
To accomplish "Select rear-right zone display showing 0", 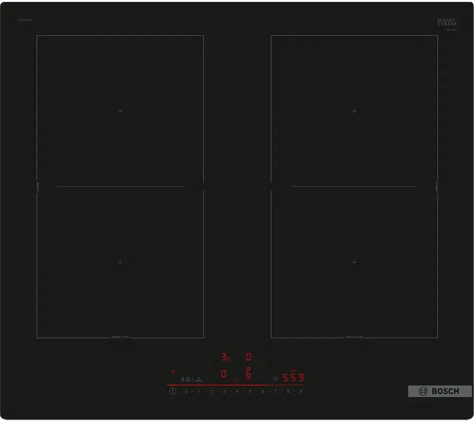I will click(x=248, y=357).
